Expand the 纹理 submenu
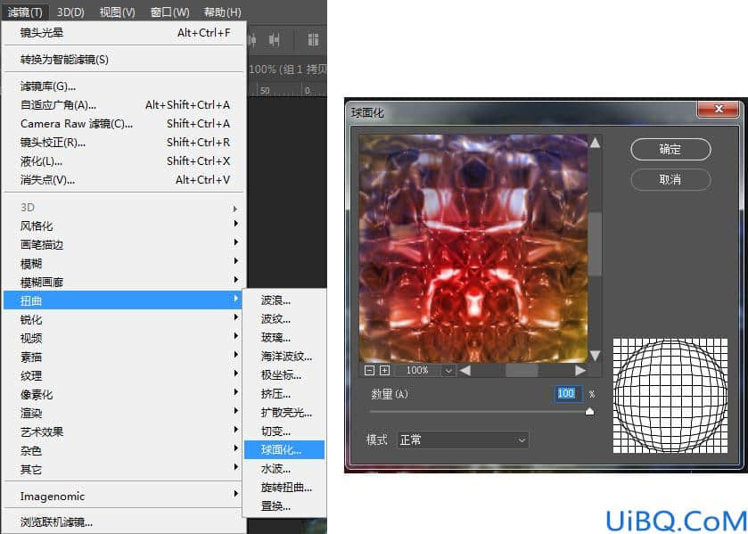 click(x=123, y=375)
